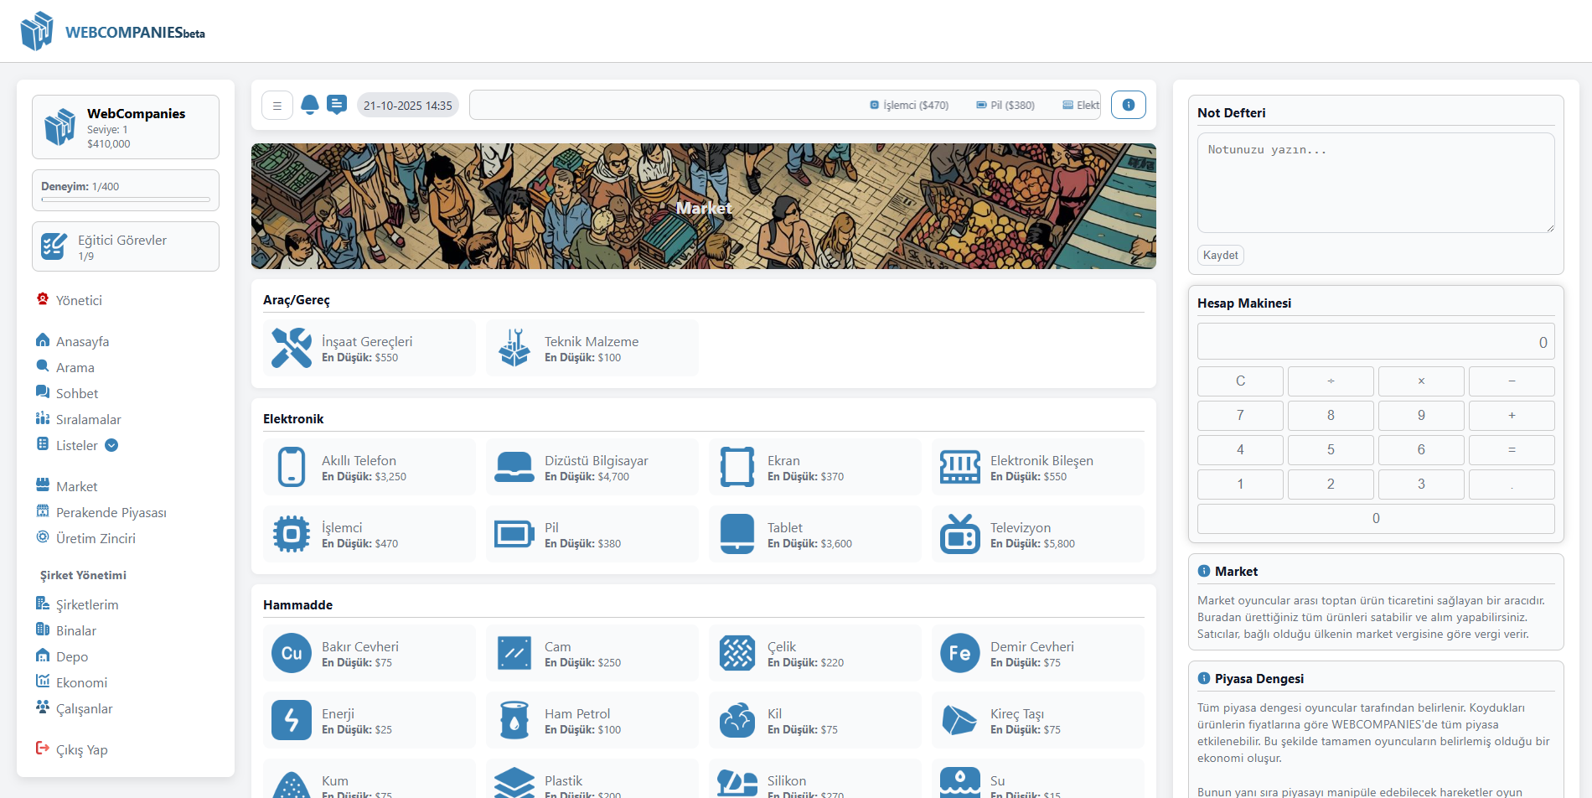Click into the Not Defteri text area
The width and height of the screenshot is (1592, 798).
[1375, 182]
